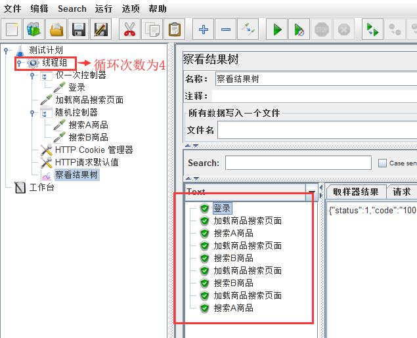
Task: Open the Text renderer dropdown
Action: click(311, 192)
